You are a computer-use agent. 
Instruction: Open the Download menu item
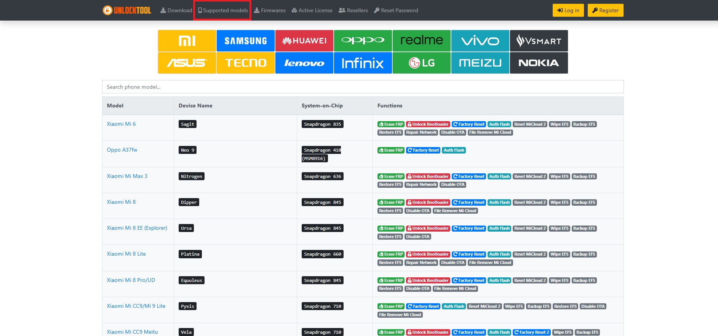click(176, 10)
